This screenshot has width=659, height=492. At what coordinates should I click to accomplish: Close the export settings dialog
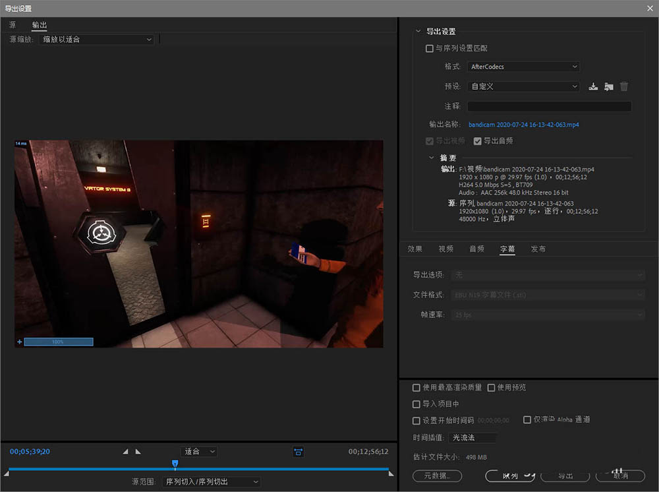650,9
